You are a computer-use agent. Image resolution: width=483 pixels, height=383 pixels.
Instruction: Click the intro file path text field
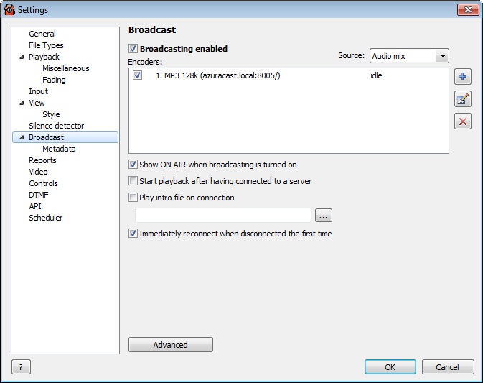coord(223,216)
